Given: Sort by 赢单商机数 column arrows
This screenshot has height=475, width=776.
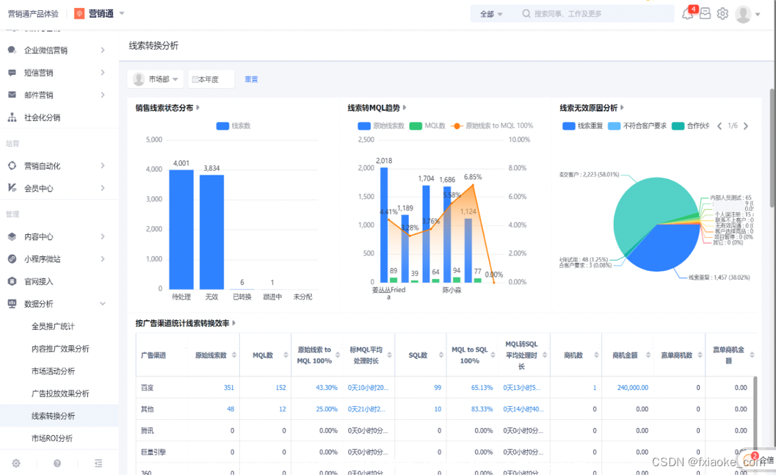Looking at the screenshot, I should (x=700, y=355).
